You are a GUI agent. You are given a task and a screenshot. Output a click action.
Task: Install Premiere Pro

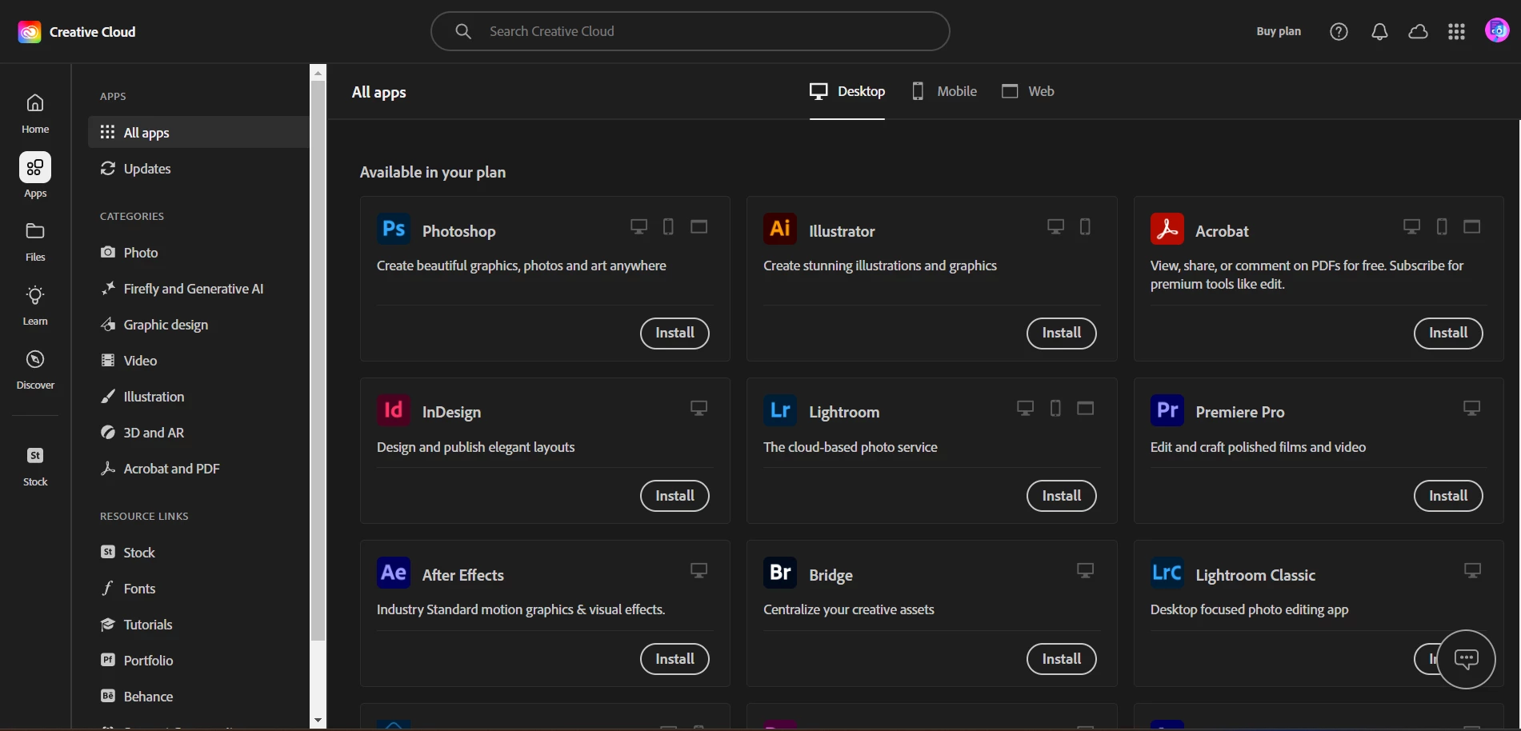point(1448,496)
